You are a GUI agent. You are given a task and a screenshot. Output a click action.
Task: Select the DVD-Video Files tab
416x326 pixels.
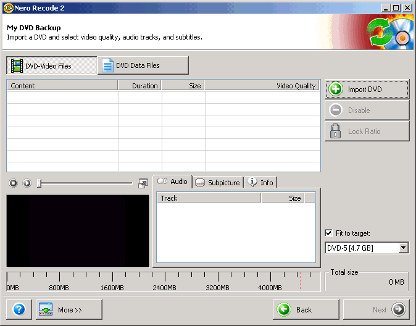52,65
